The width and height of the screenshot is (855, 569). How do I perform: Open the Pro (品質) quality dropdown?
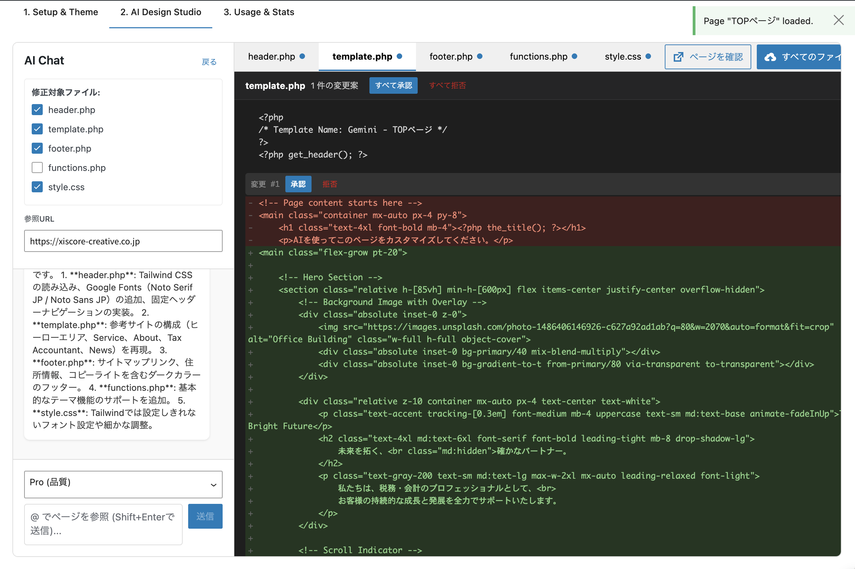123,484
